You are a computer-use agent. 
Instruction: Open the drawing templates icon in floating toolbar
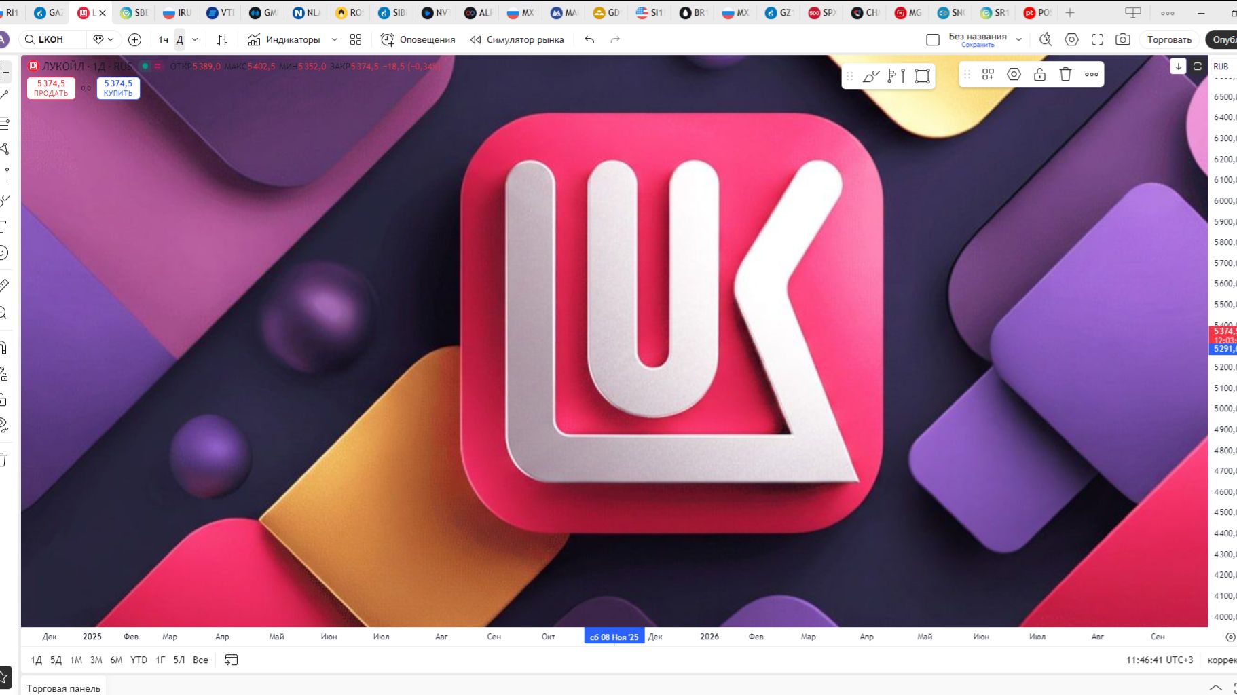tap(988, 74)
